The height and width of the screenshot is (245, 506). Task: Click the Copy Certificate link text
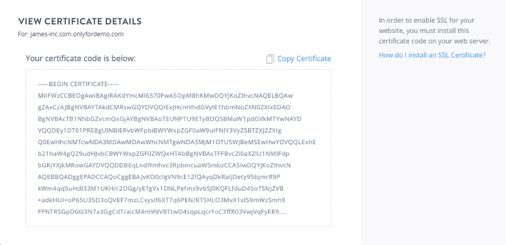tap(304, 58)
